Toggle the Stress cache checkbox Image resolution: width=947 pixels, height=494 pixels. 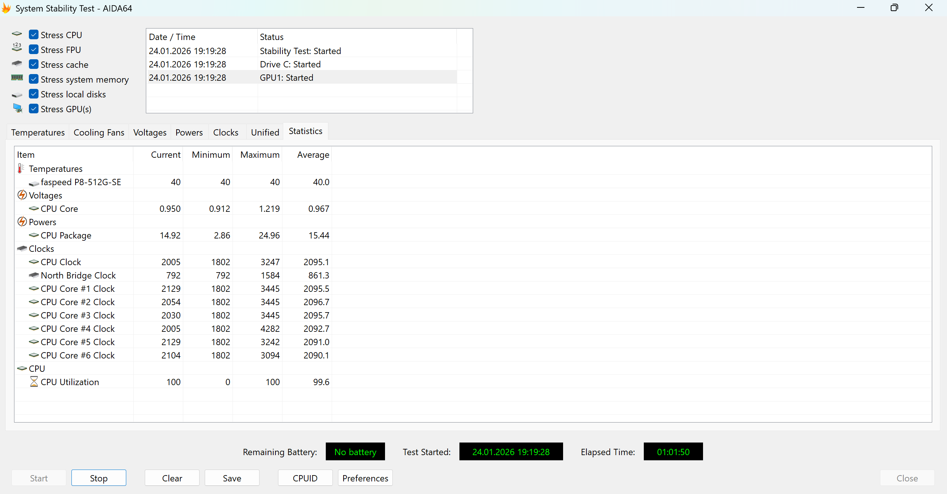pyautogui.click(x=34, y=64)
